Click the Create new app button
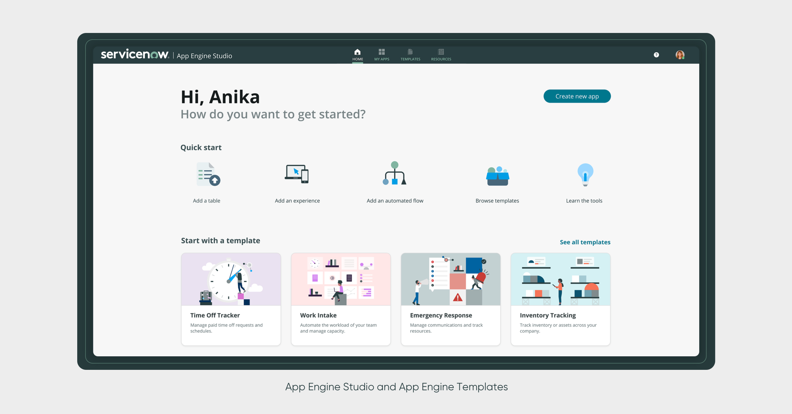Screen dimensions: 792x414 click(577, 96)
